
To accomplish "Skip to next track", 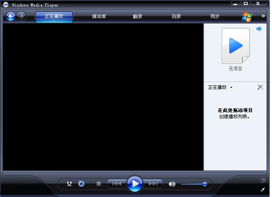I will [153, 184].
